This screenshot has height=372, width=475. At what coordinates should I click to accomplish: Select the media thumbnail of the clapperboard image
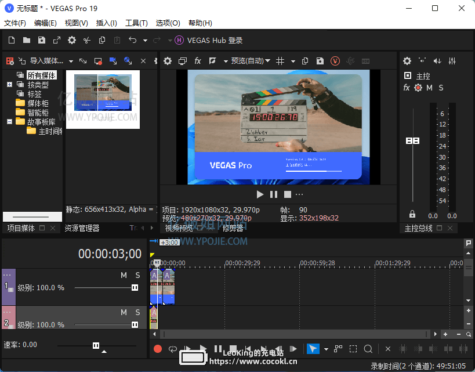point(103,99)
